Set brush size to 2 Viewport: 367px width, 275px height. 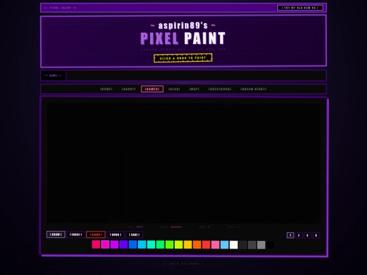pos(298,235)
